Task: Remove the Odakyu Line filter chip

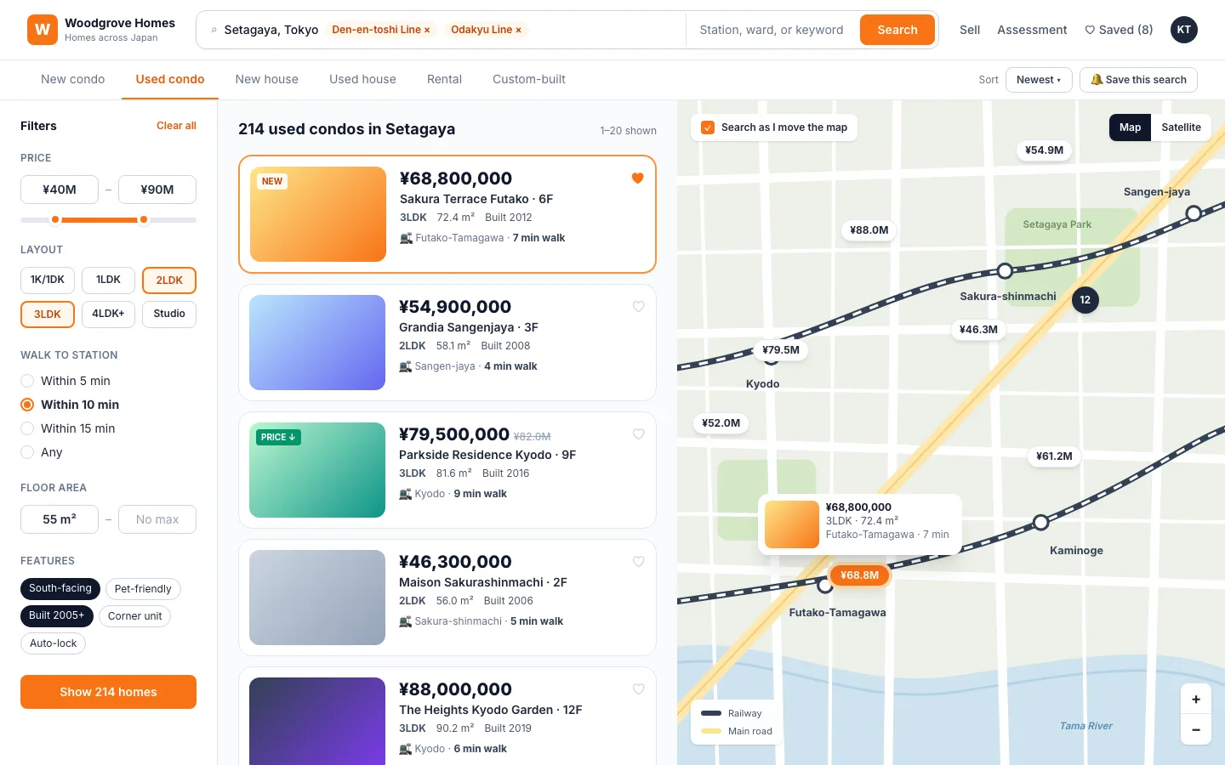Action: 518,30
